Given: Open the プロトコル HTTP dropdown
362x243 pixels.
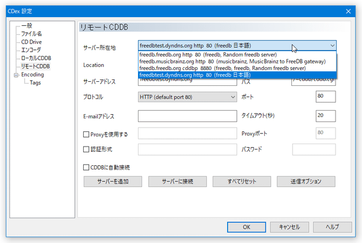Looking at the screenshot, I should [x=187, y=97].
